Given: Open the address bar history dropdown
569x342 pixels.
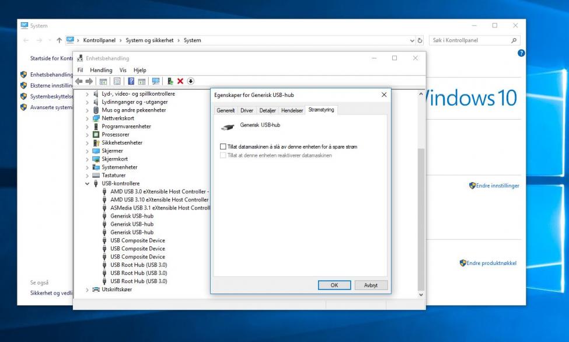Looking at the screenshot, I should tap(412, 40).
